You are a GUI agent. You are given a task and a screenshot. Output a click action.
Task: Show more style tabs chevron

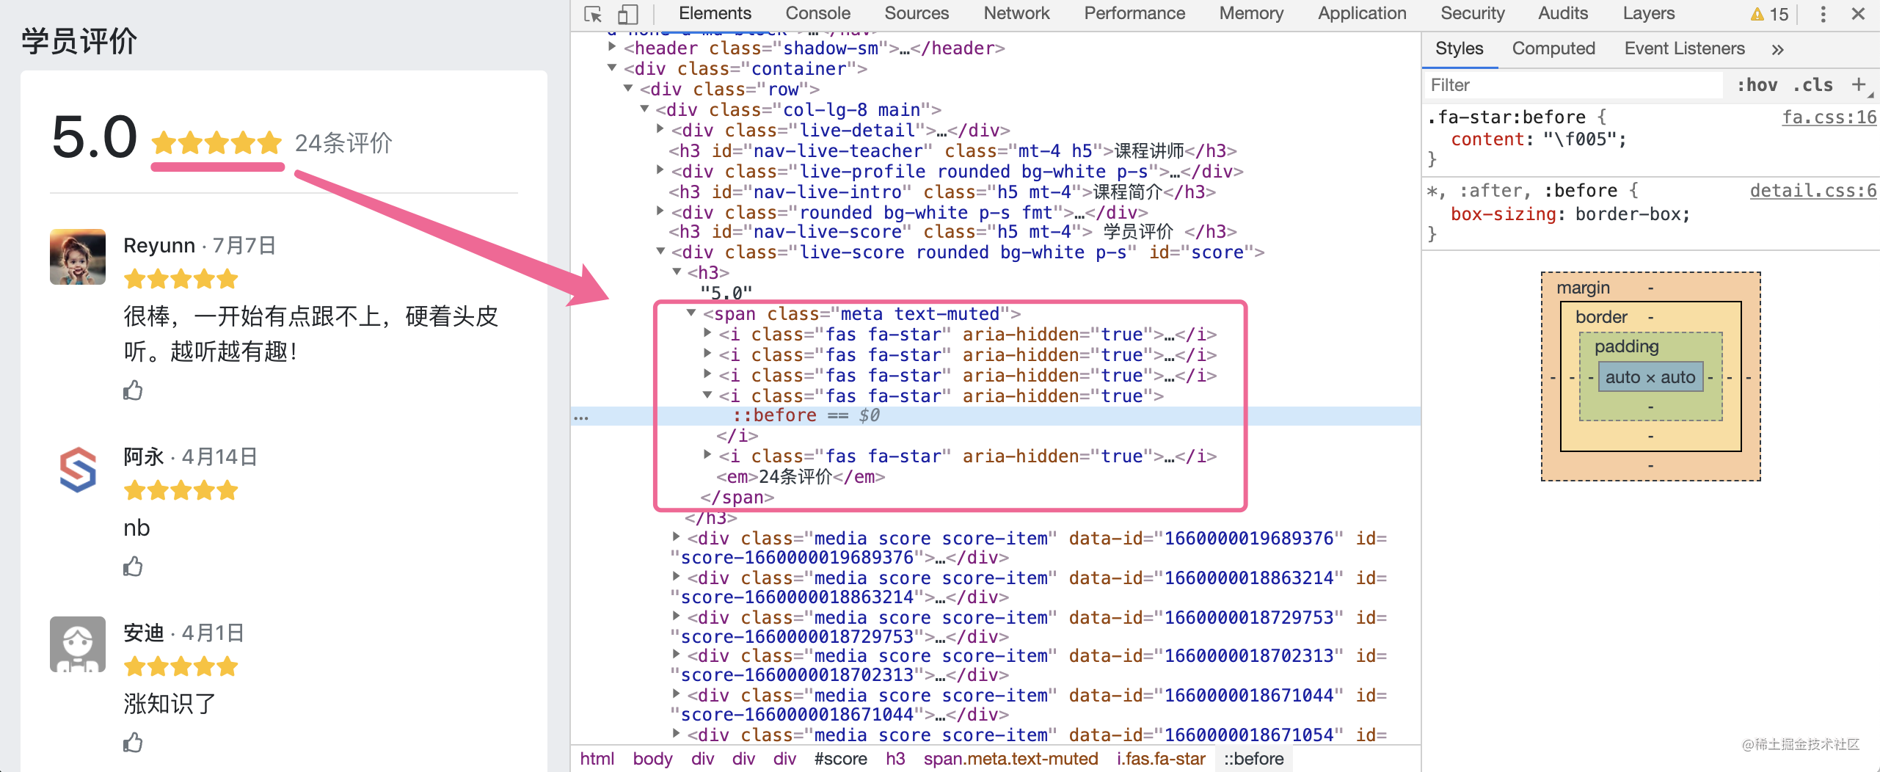1777,49
